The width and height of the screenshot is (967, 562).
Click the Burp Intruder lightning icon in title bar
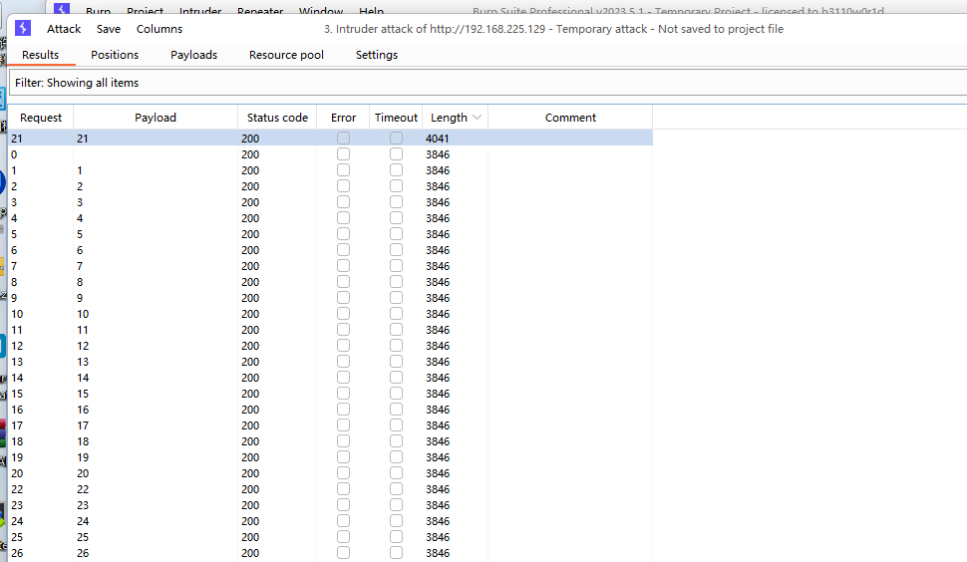click(x=24, y=29)
